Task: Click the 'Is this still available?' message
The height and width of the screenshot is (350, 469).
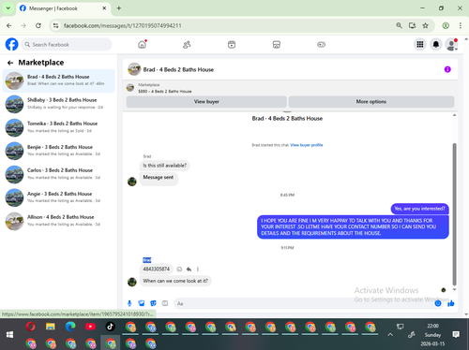Action: pos(165,166)
